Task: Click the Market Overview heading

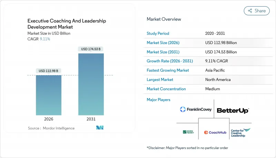Action: pos(164,19)
